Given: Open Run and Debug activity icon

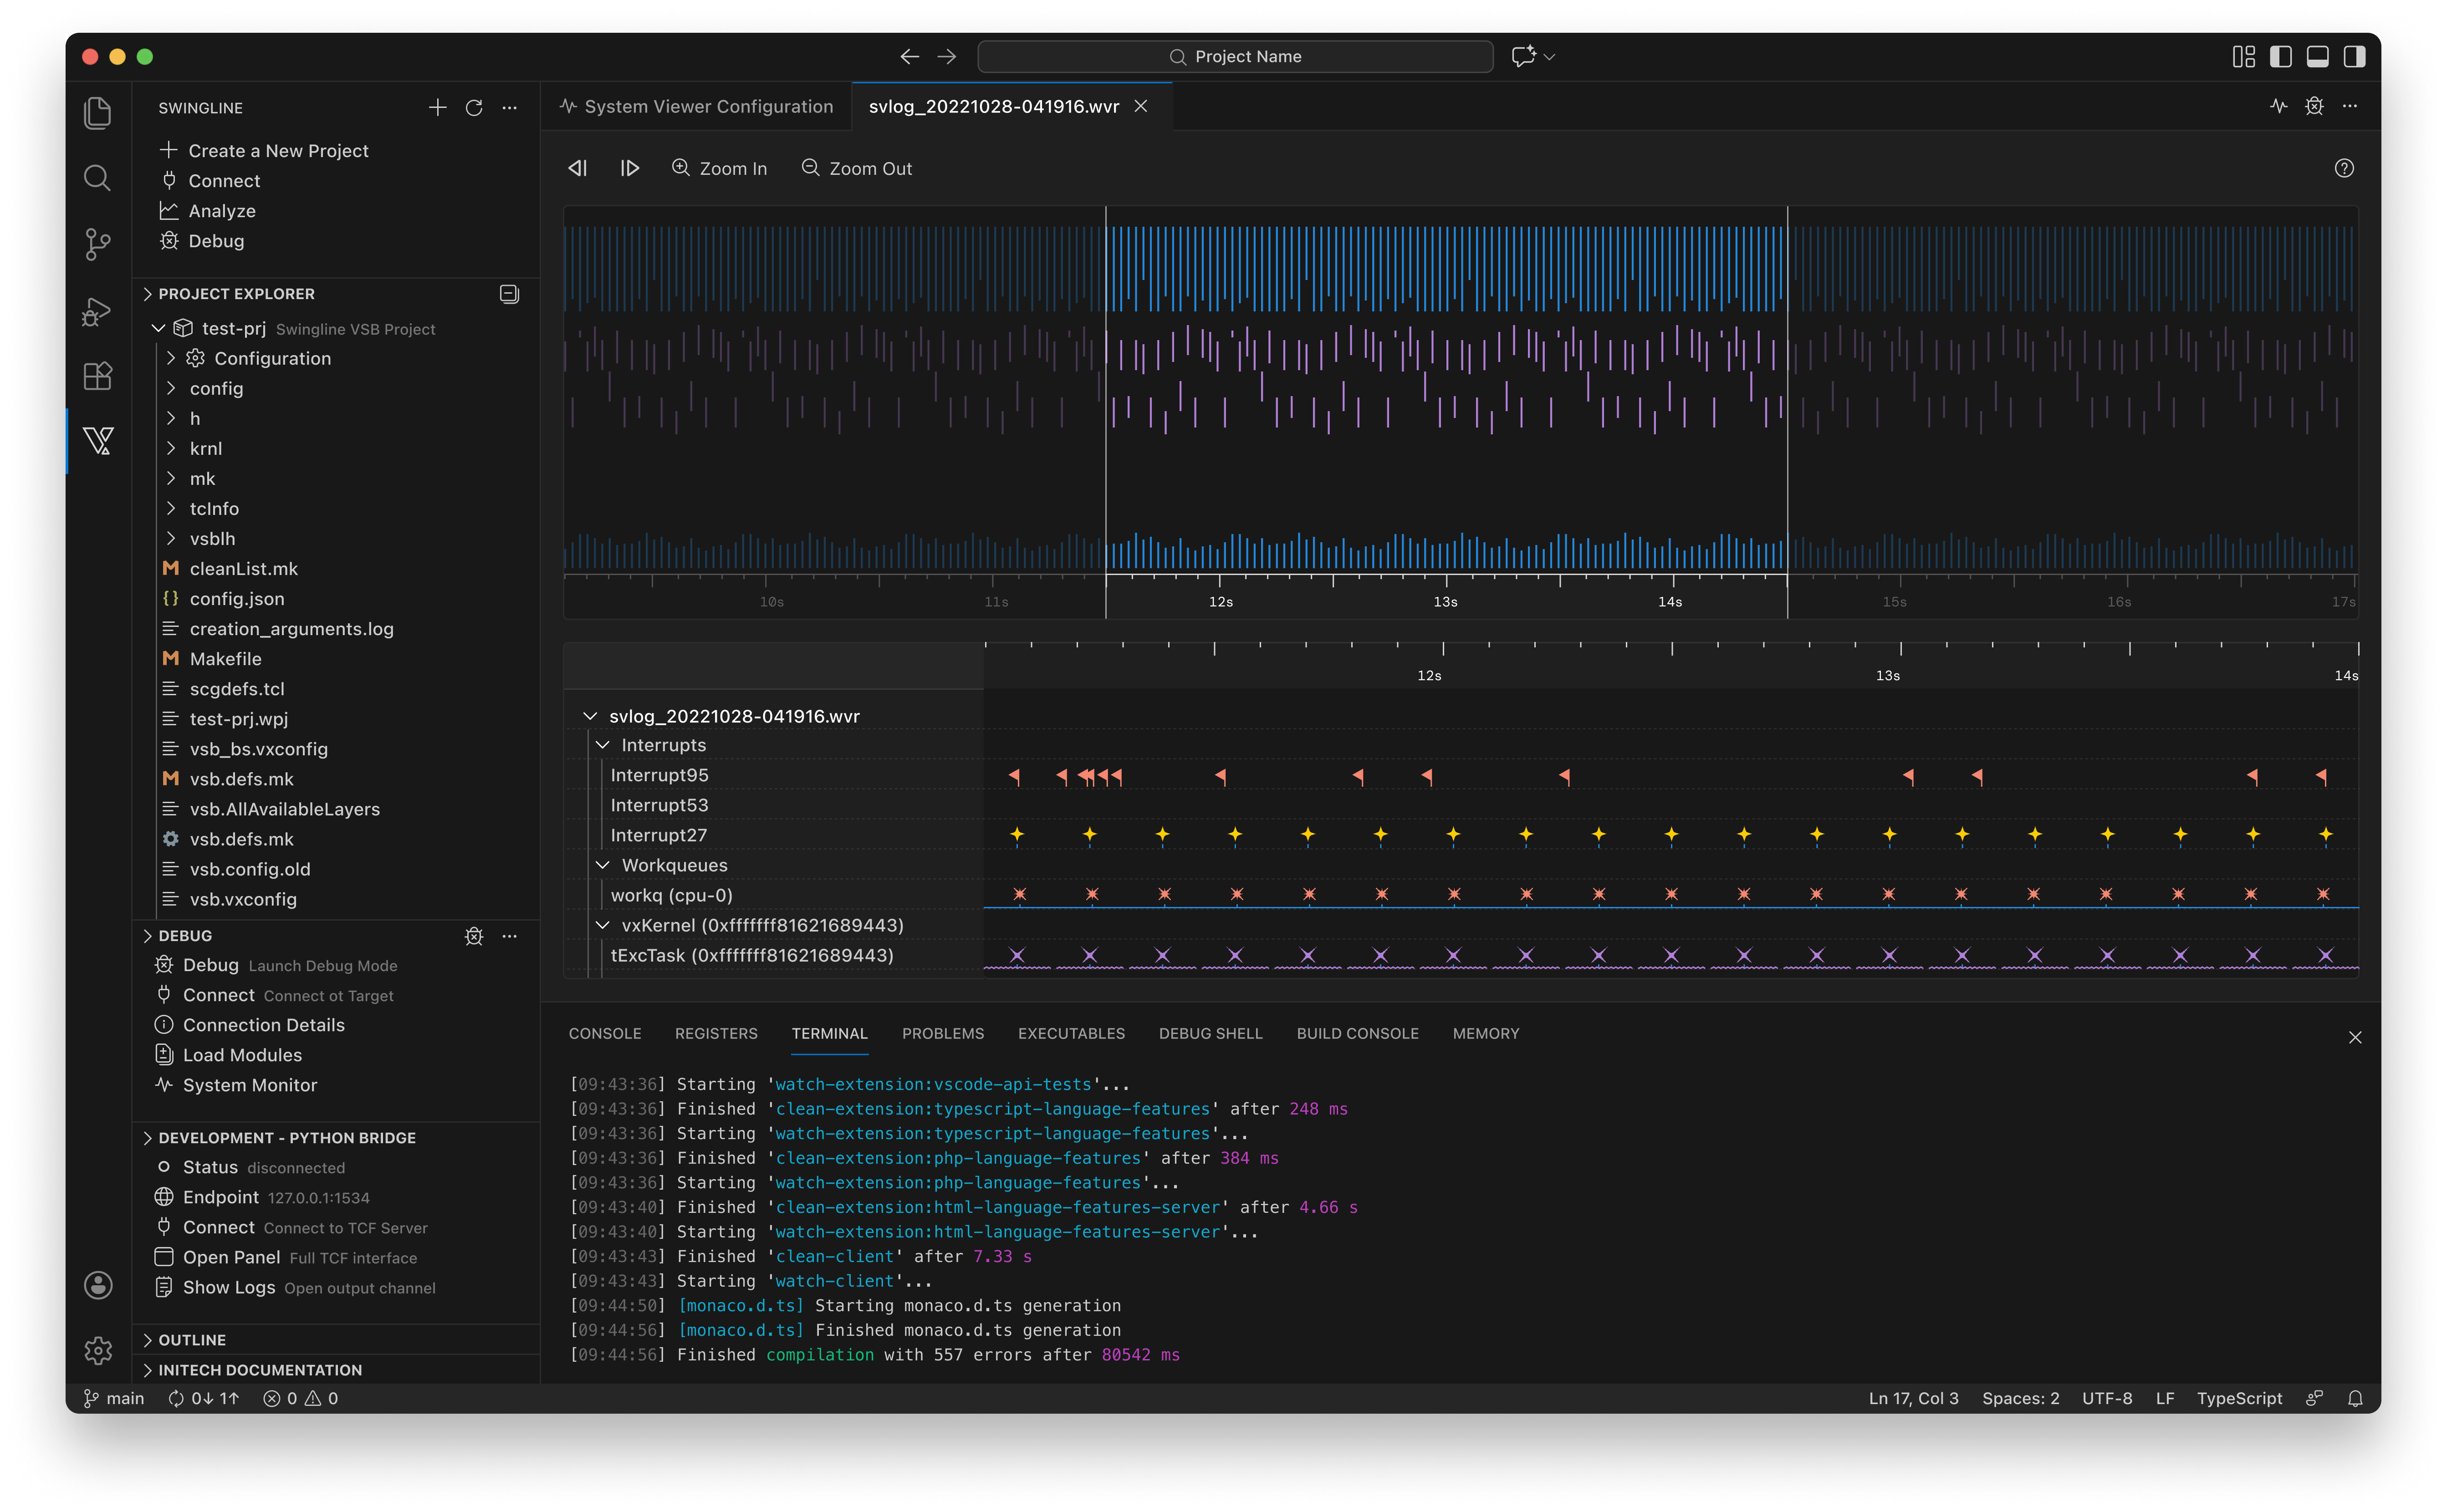Looking at the screenshot, I should click(97, 311).
